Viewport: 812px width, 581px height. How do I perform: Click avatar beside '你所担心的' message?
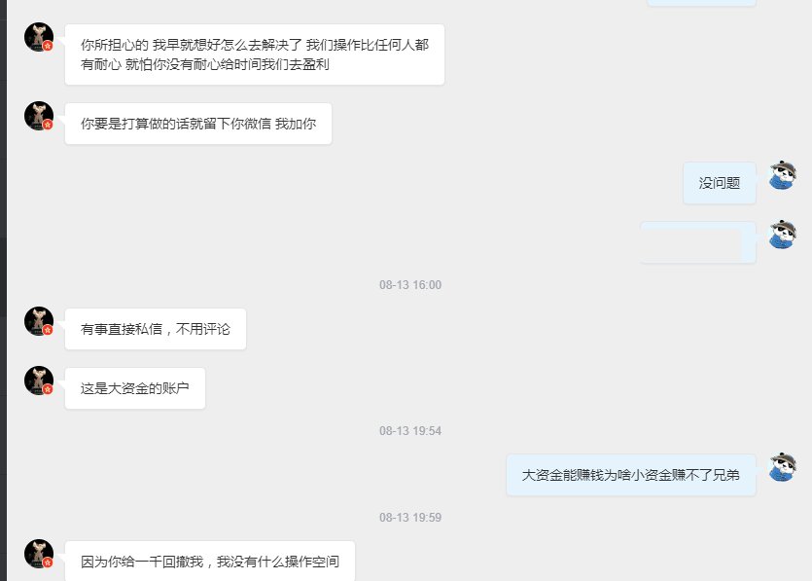[x=39, y=37]
